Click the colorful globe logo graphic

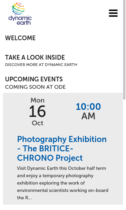tap(18, 9)
